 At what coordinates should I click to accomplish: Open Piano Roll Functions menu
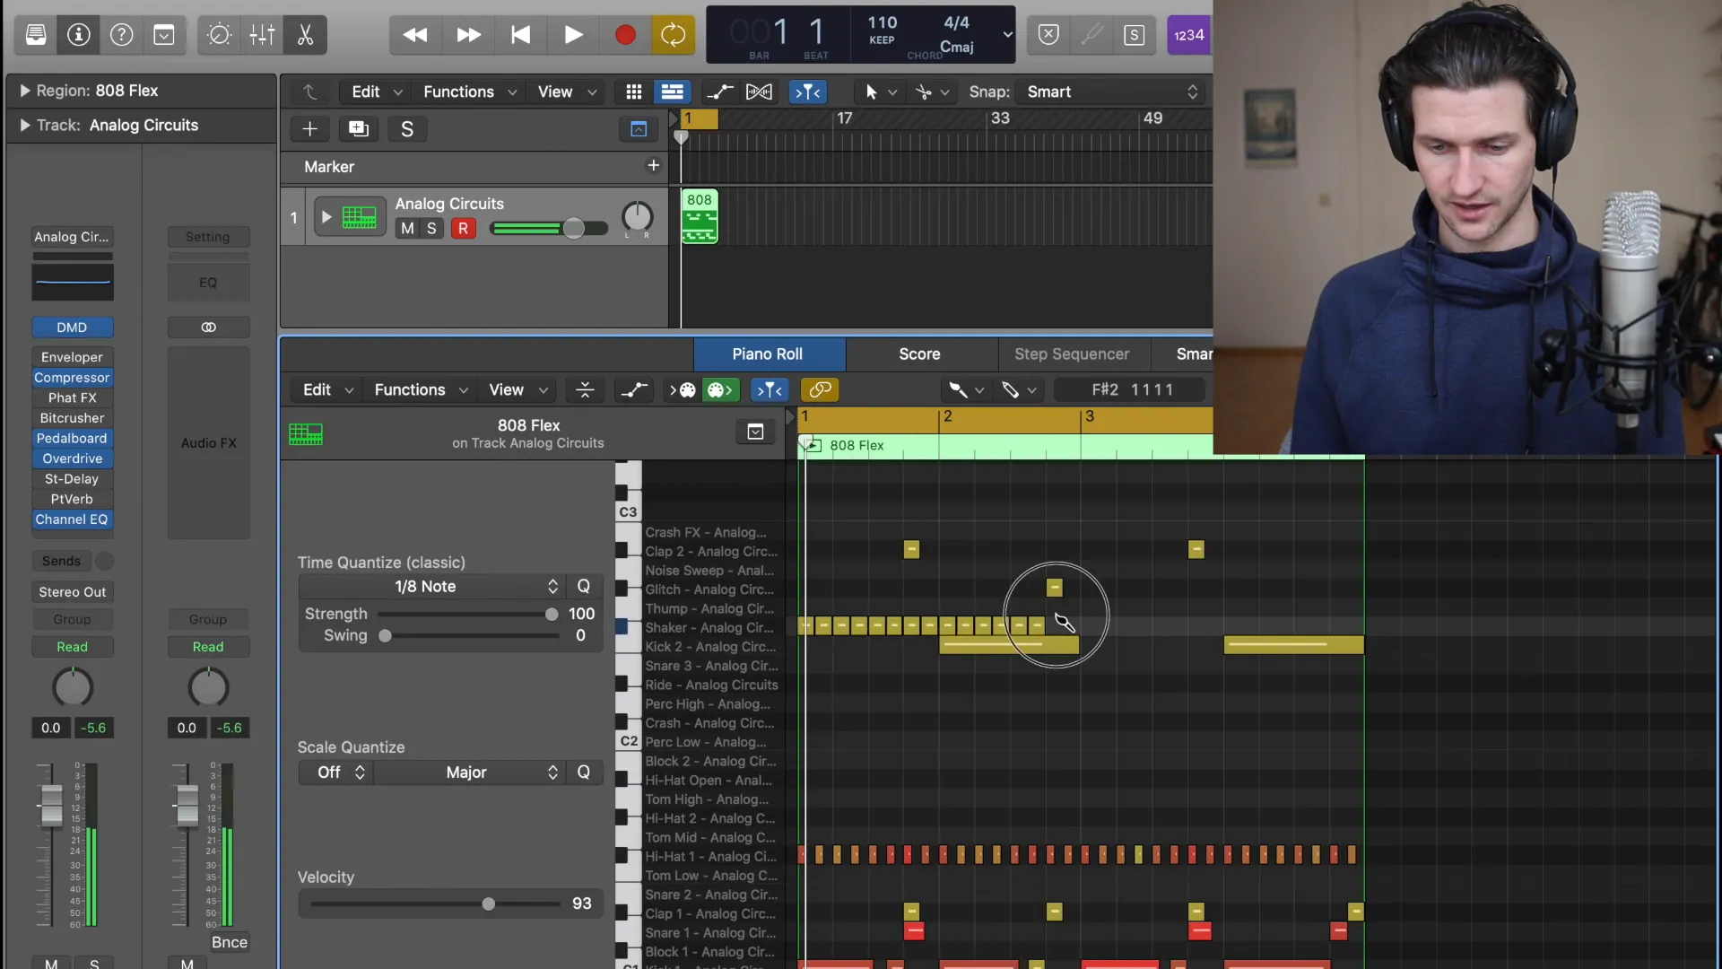pyautogui.click(x=421, y=389)
